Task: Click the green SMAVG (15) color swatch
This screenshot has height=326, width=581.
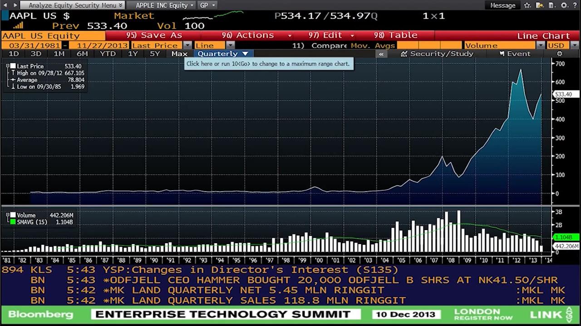Action: 13,221
